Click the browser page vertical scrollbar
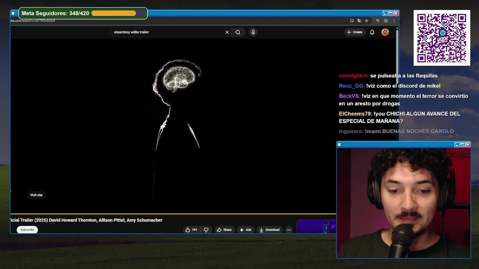The image size is (479, 269). 397,56
